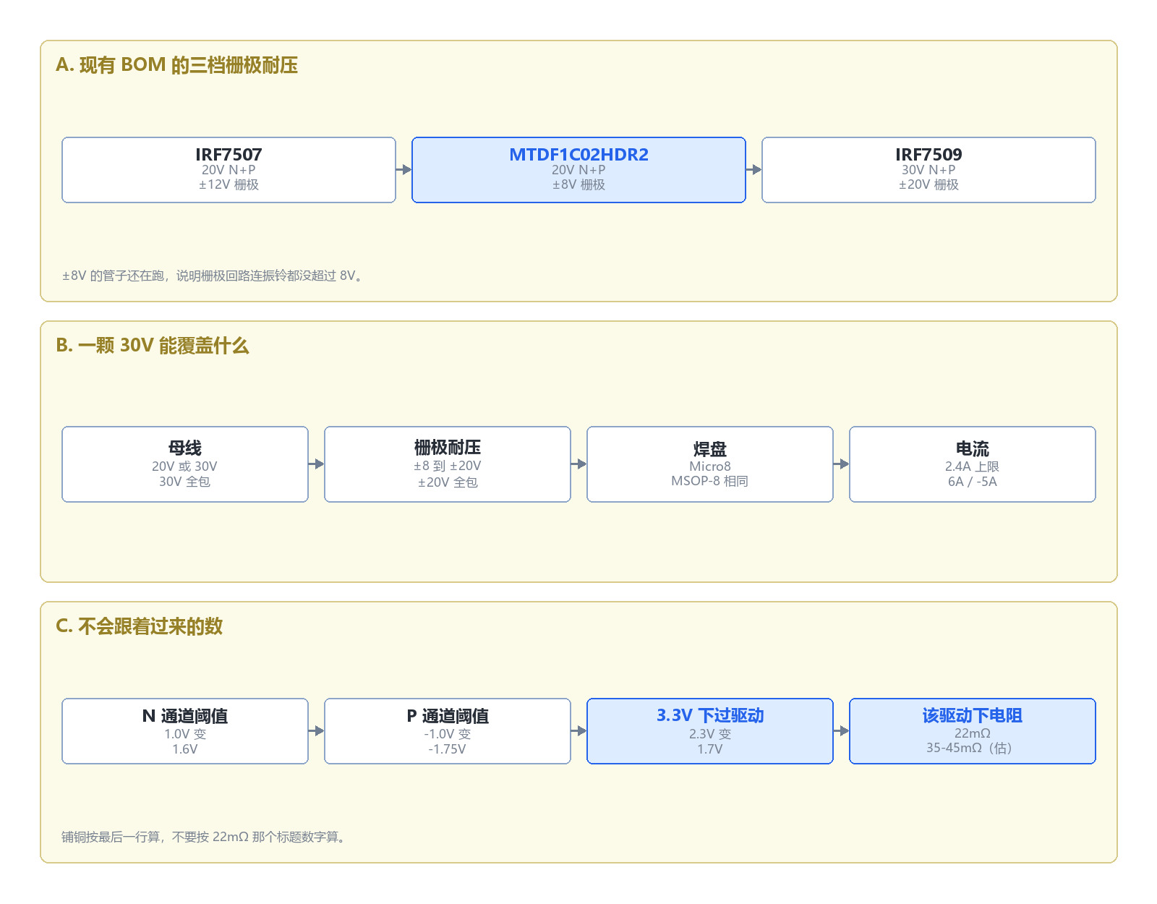Viewport: 1157px width, 904px height.
Task: Select the highlighted MTDF1C02HDR2 box
Action: click(578, 170)
